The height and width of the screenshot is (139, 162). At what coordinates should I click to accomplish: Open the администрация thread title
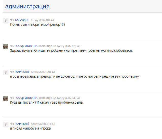point(27,7)
